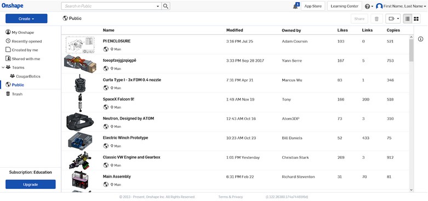Collapse the Teams section chevron

pyautogui.click(x=3, y=67)
